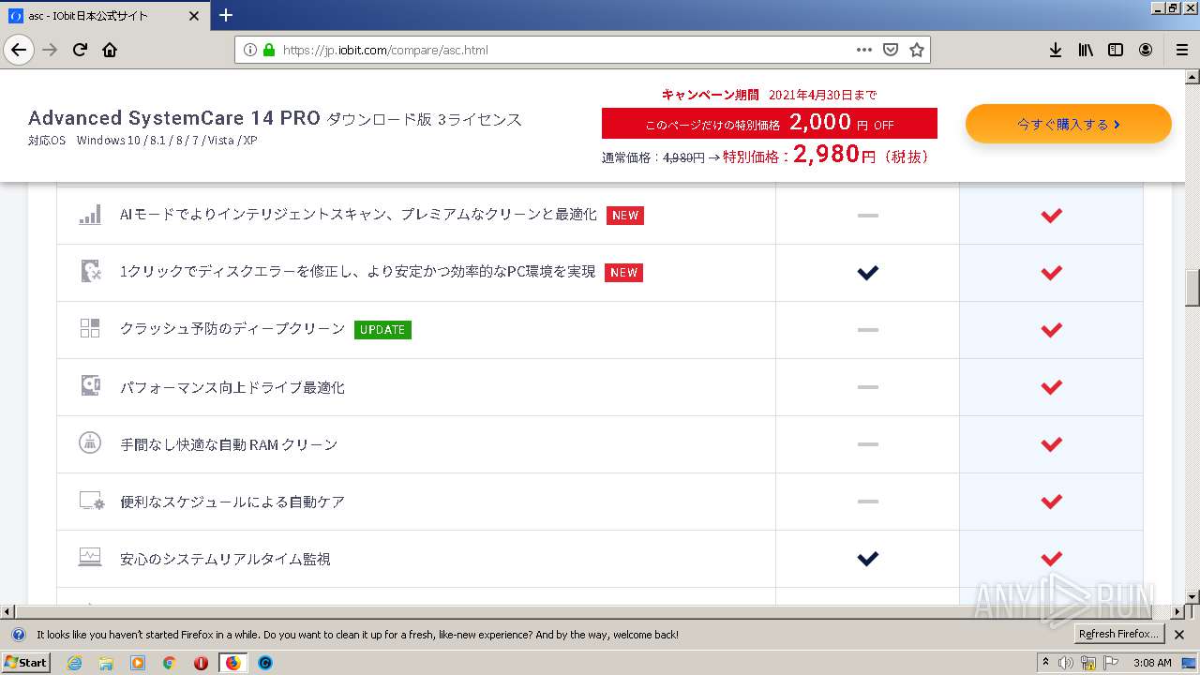
Task: Open the Library menu
Action: 1086,50
